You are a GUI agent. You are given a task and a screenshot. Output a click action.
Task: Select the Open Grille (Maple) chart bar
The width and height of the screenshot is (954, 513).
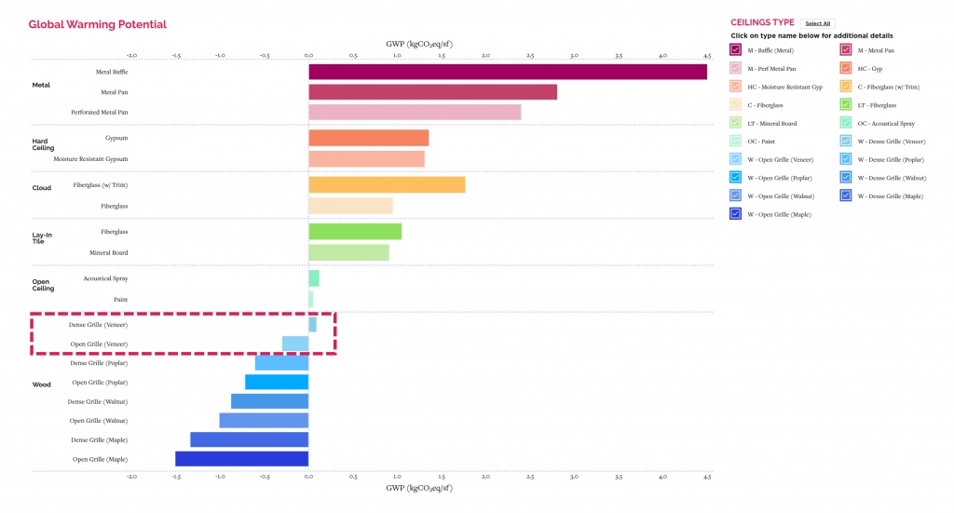point(241,459)
